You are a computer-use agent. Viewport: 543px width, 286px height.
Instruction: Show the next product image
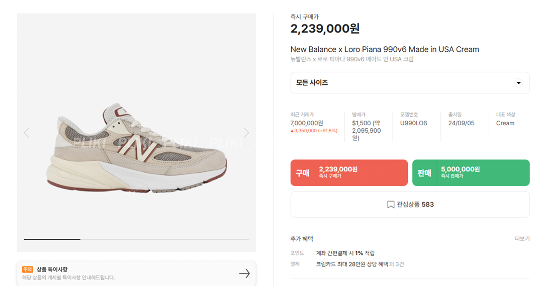click(x=246, y=133)
